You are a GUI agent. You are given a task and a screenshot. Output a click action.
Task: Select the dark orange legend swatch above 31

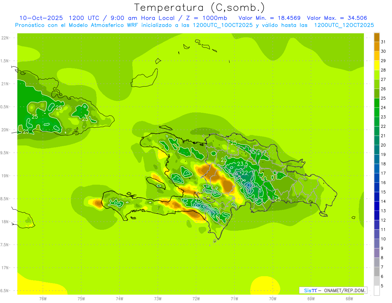point(377,37)
